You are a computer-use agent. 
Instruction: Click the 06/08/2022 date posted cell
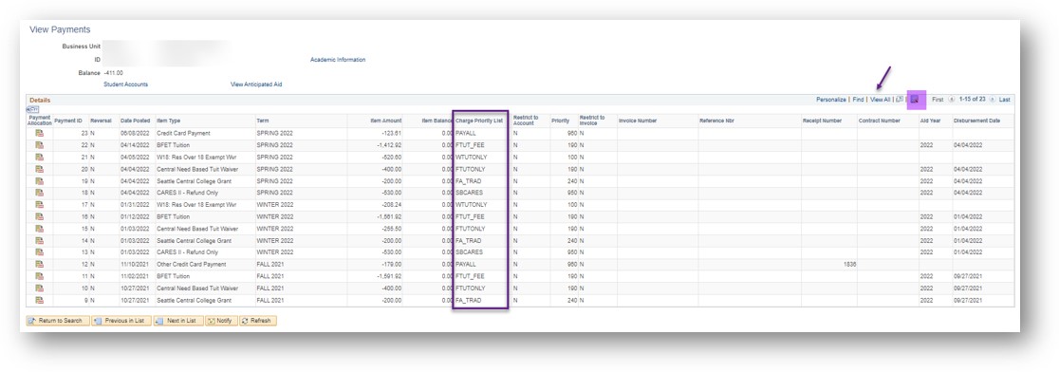coord(135,134)
